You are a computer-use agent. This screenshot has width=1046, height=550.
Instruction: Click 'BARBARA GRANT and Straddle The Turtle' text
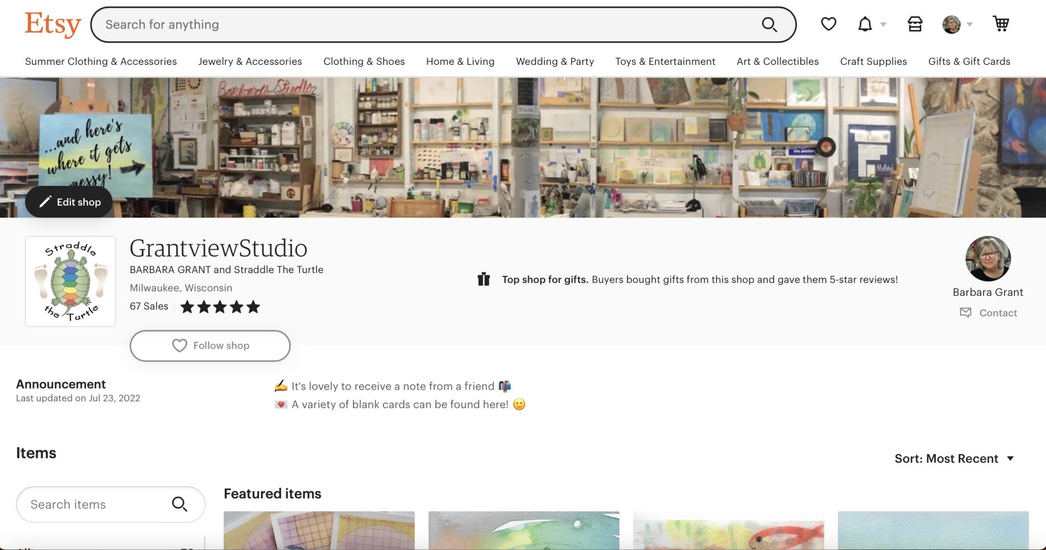coord(227,270)
